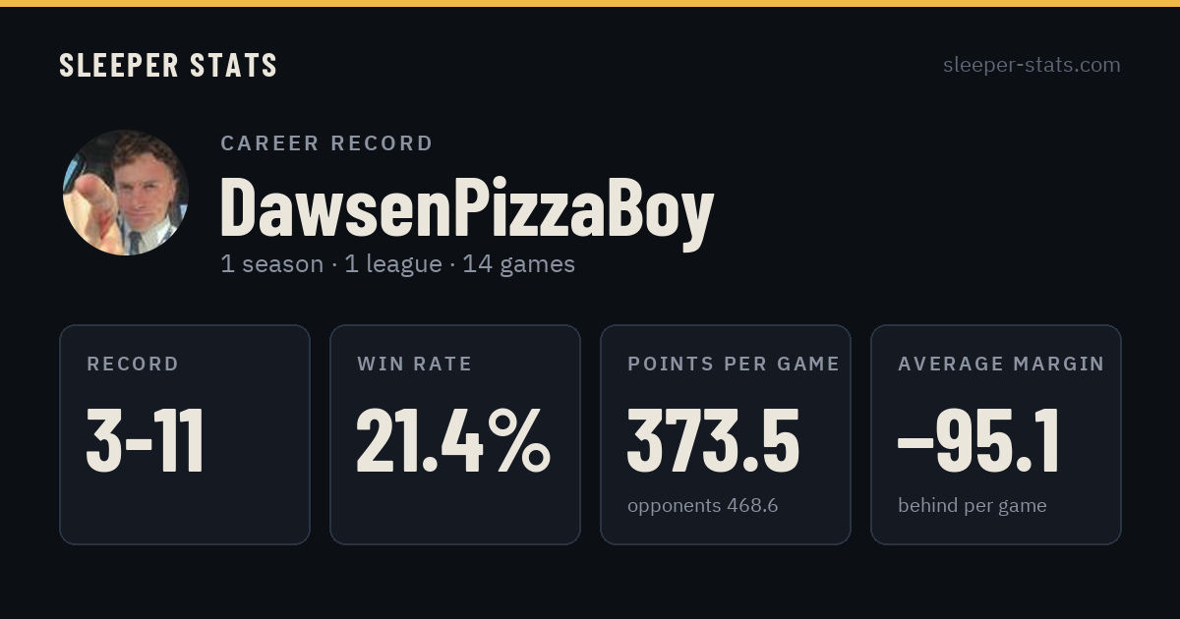
Task: Click the 21.4% win rate value
Action: 453,441
